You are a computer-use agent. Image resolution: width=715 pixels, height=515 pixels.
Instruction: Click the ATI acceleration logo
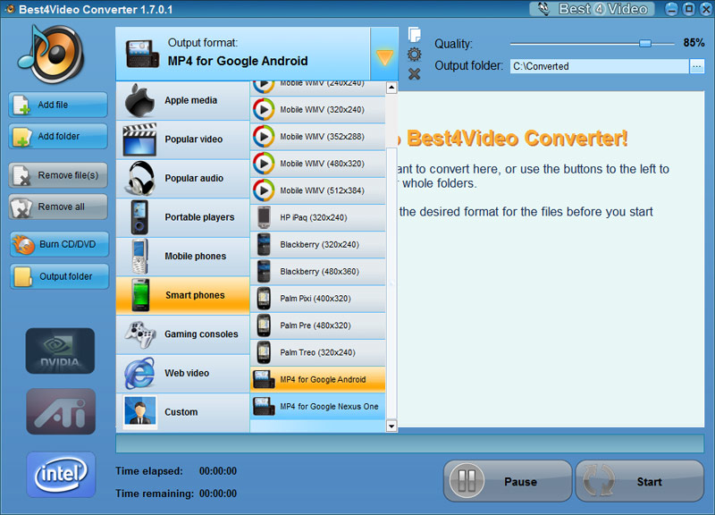click(x=61, y=411)
